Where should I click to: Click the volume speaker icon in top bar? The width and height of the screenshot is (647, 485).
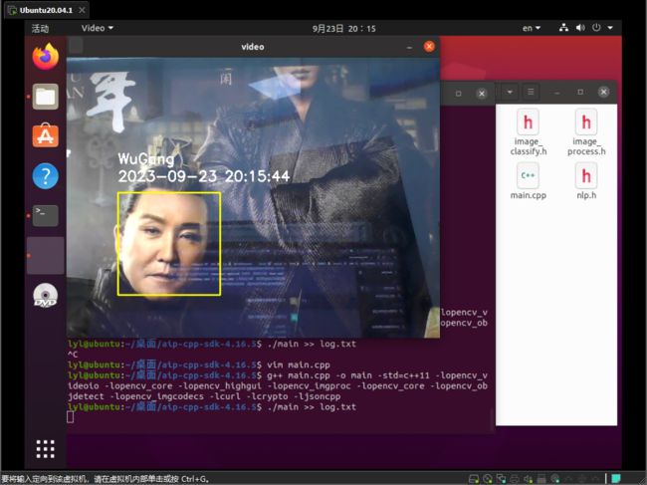[x=580, y=28]
